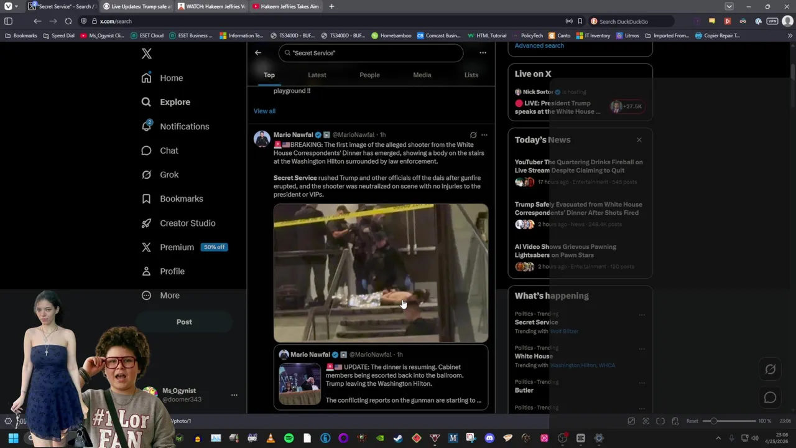The height and width of the screenshot is (448, 796).
Task: Open YouTuber The Quartering news story
Action: click(580, 172)
